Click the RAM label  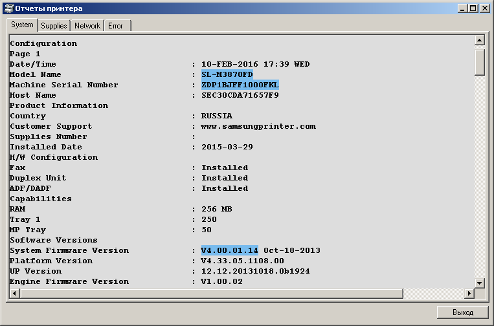pyautogui.click(x=17, y=210)
